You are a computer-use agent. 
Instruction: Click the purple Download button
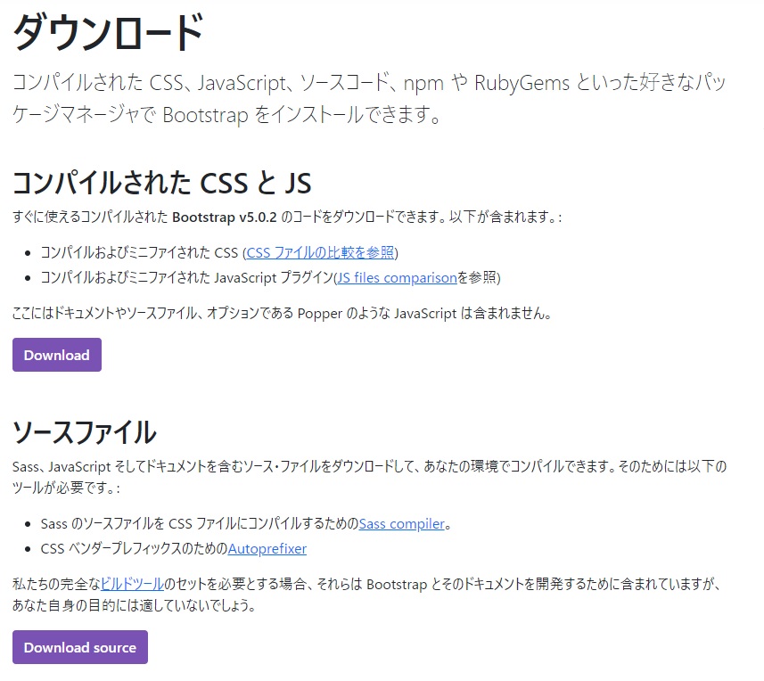click(x=57, y=355)
